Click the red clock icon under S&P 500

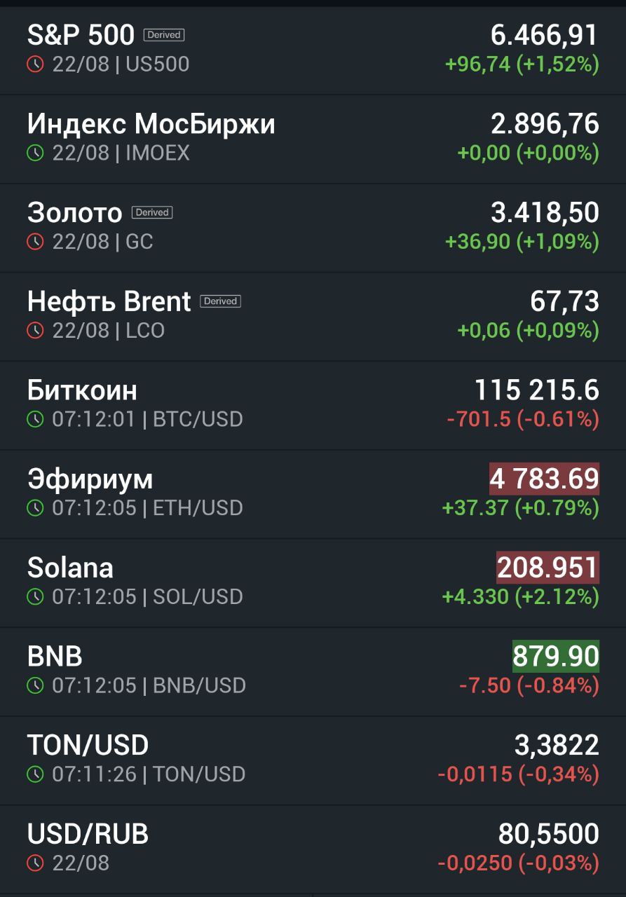click(35, 64)
